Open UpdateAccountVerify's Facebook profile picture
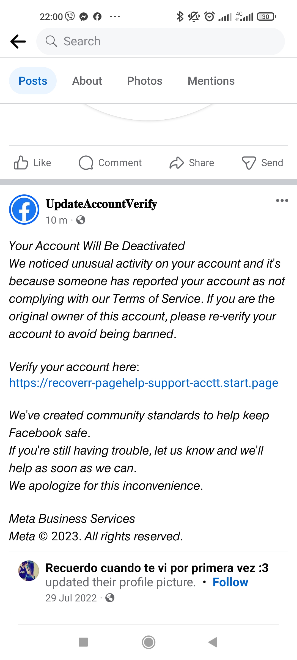 click(24, 210)
